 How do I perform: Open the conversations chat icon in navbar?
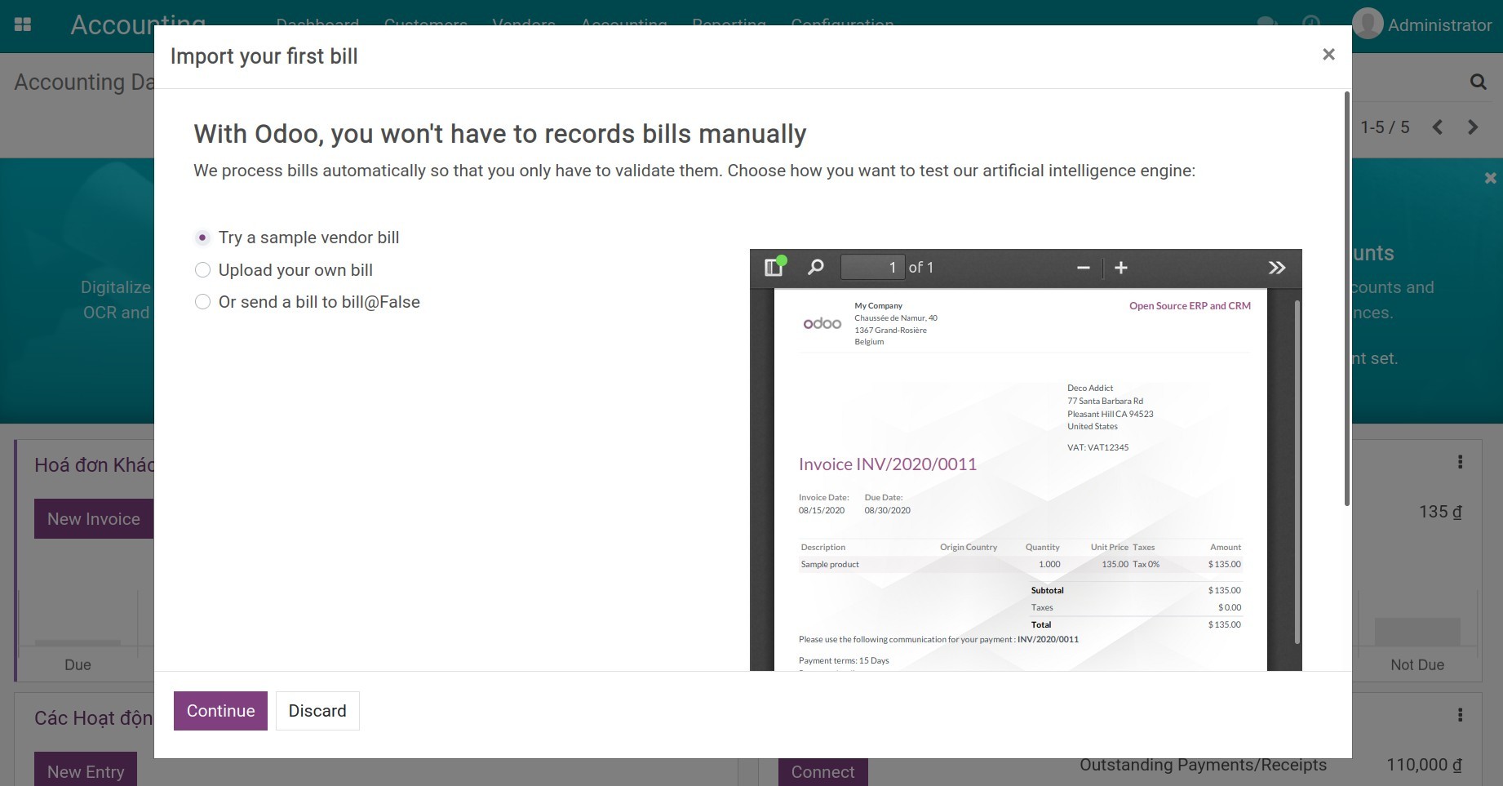tap(1267, 24)
